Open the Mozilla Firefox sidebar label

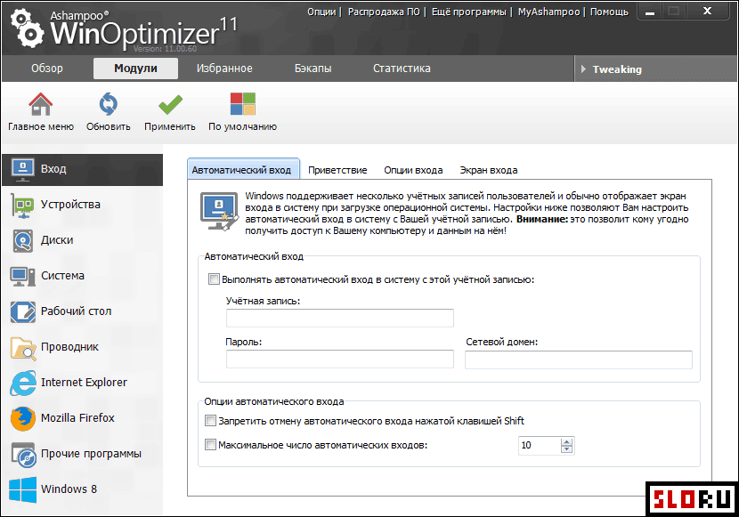point(77,418)
